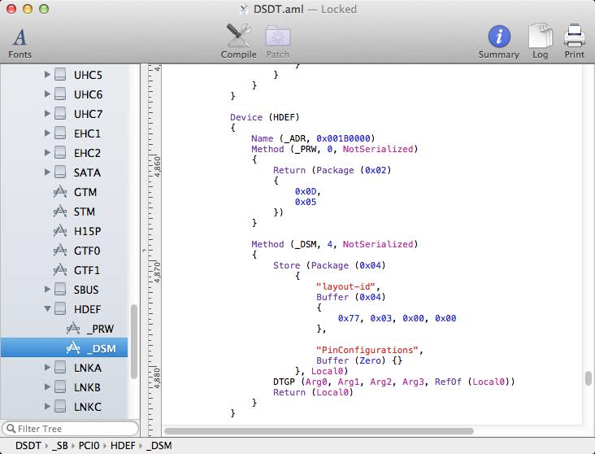Click the LNKC device icon
This screenshot has width=595, height=454.
coord(60,407)
